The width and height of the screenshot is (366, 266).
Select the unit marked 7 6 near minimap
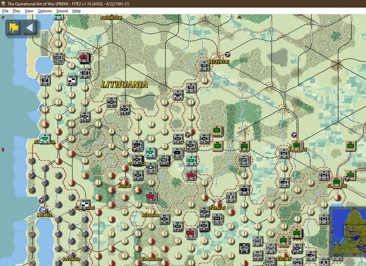pyautogui.click(x=324, y=219)
